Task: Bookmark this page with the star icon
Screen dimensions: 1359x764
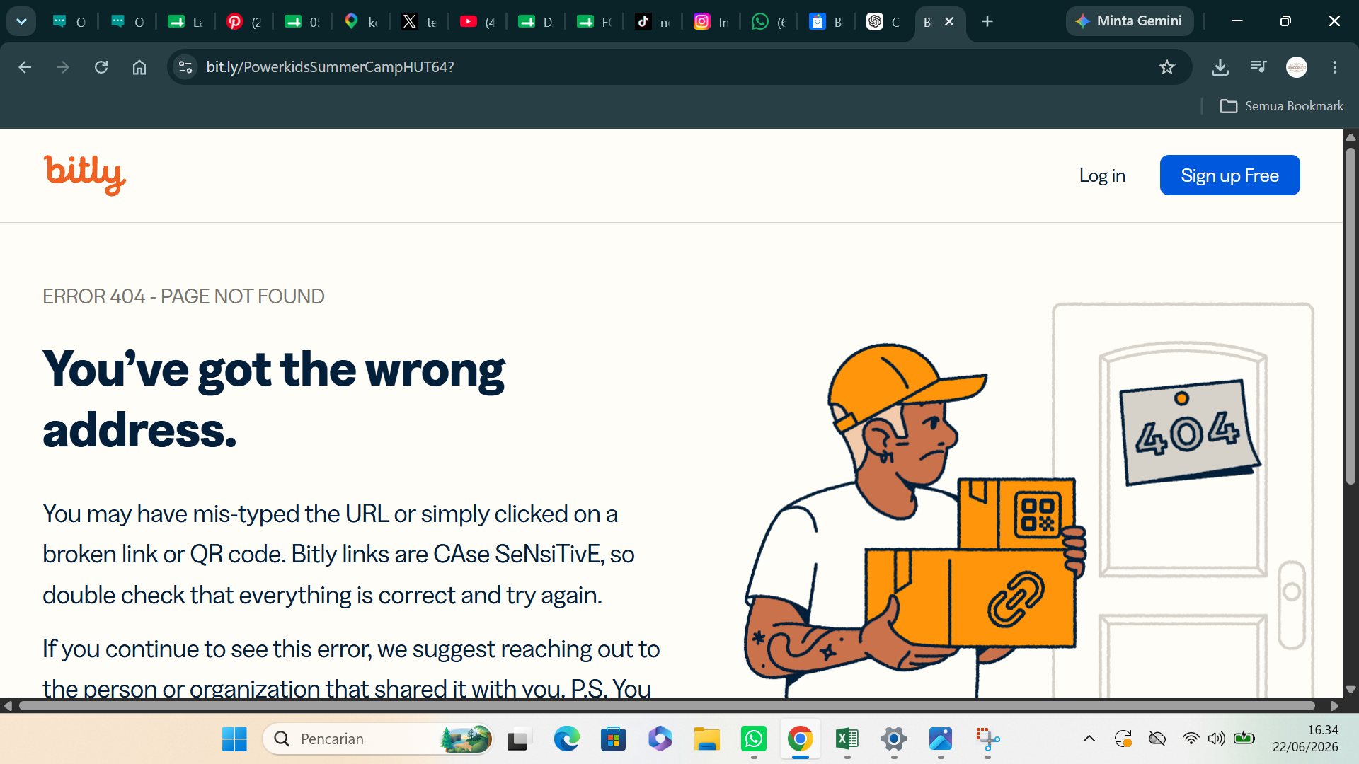Action: click(x=1167, y=67)
